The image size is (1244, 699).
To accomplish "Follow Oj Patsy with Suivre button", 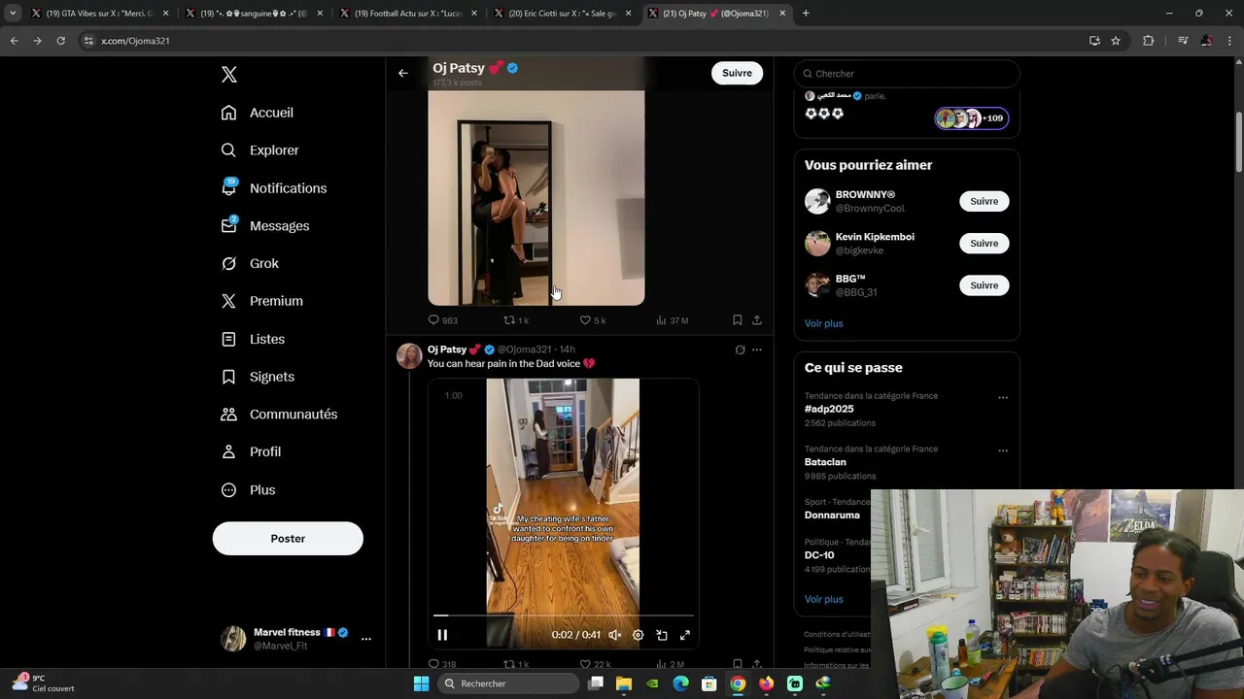I will [x=737, y=73].
